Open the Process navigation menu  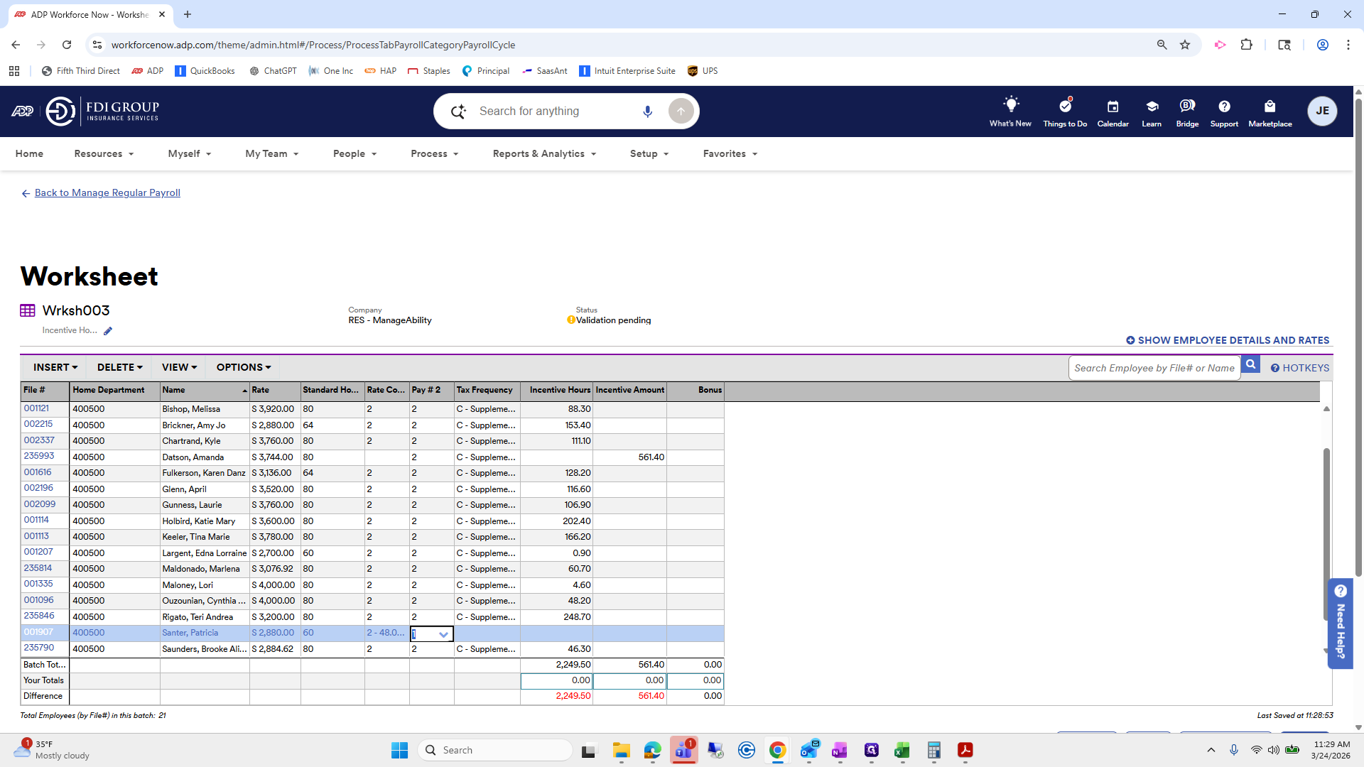(434, 153)
